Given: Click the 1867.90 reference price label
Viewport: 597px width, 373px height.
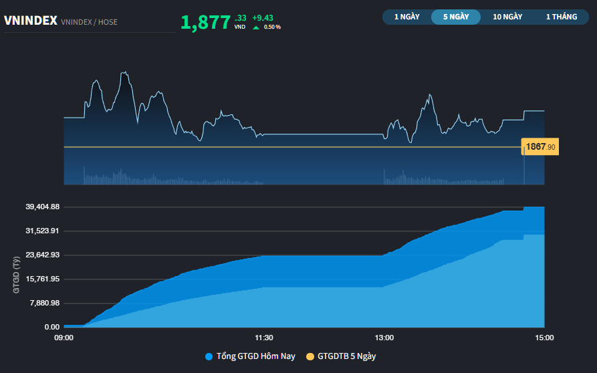Looking at the screenshot, I should (x=540, y=147).
